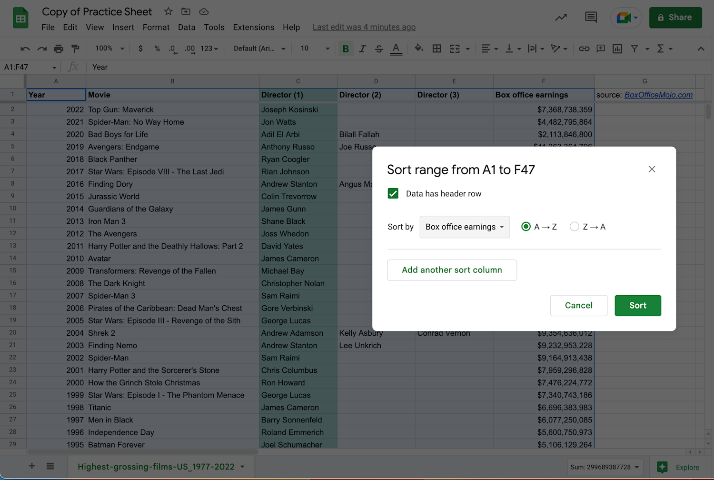Close the sort dialog with X
The image size is (714, 480).
(652, 169)
